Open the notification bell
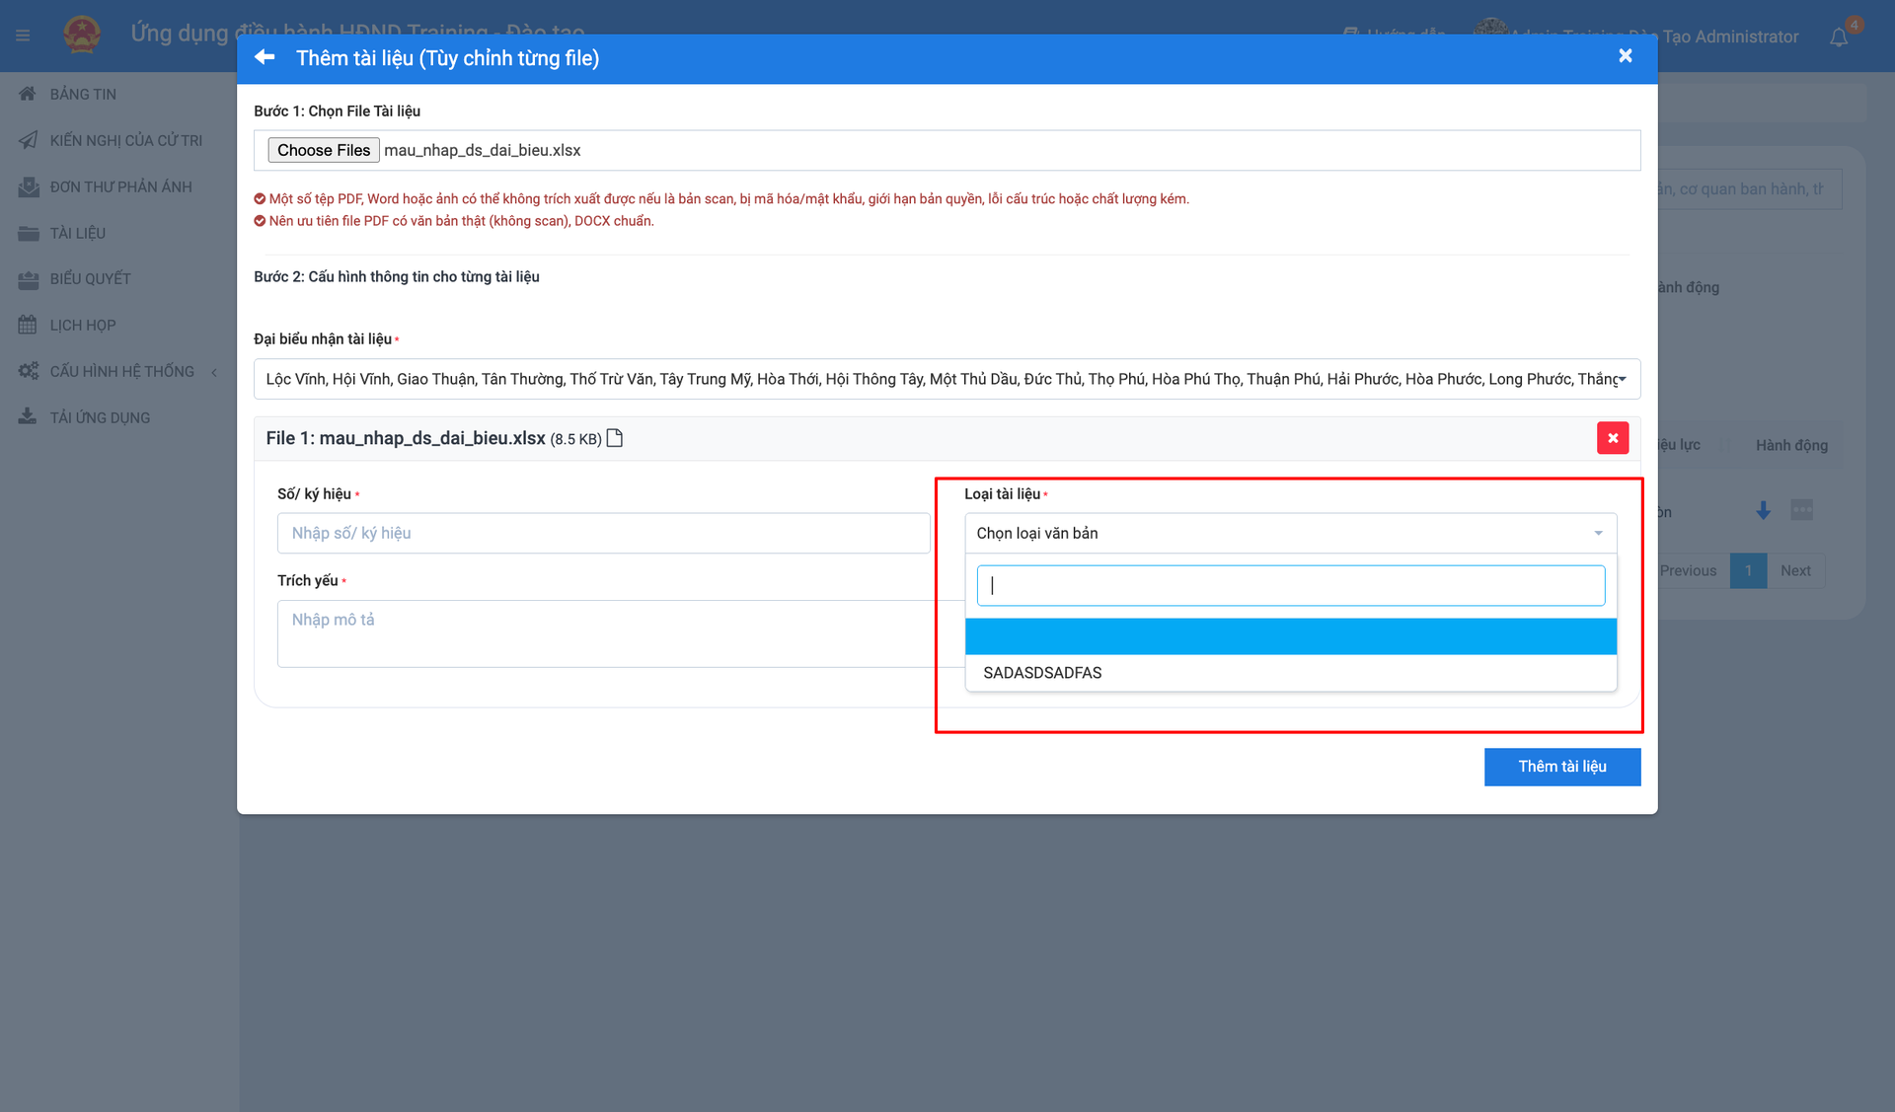This screenshot has height=1112, width=1895. 1838,37
